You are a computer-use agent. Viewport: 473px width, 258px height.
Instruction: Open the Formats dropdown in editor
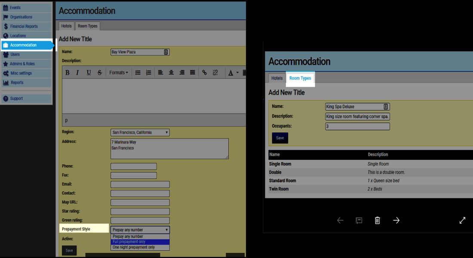click(x=119, y=73)
